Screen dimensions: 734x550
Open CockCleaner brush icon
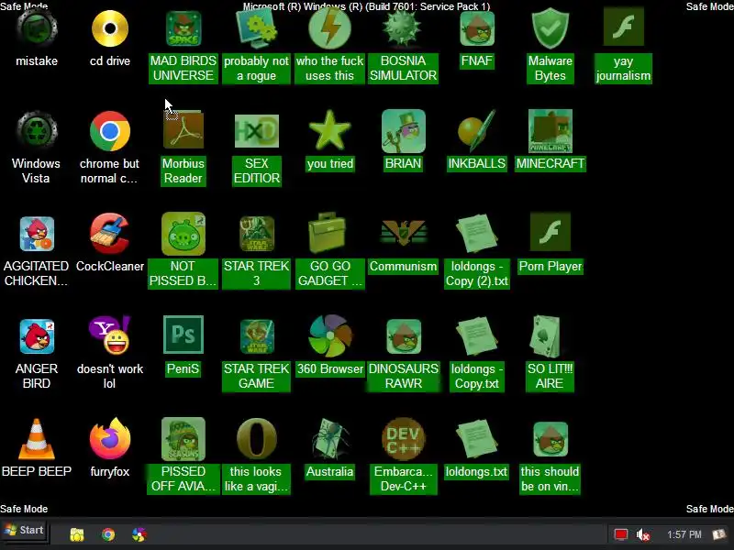110,234
